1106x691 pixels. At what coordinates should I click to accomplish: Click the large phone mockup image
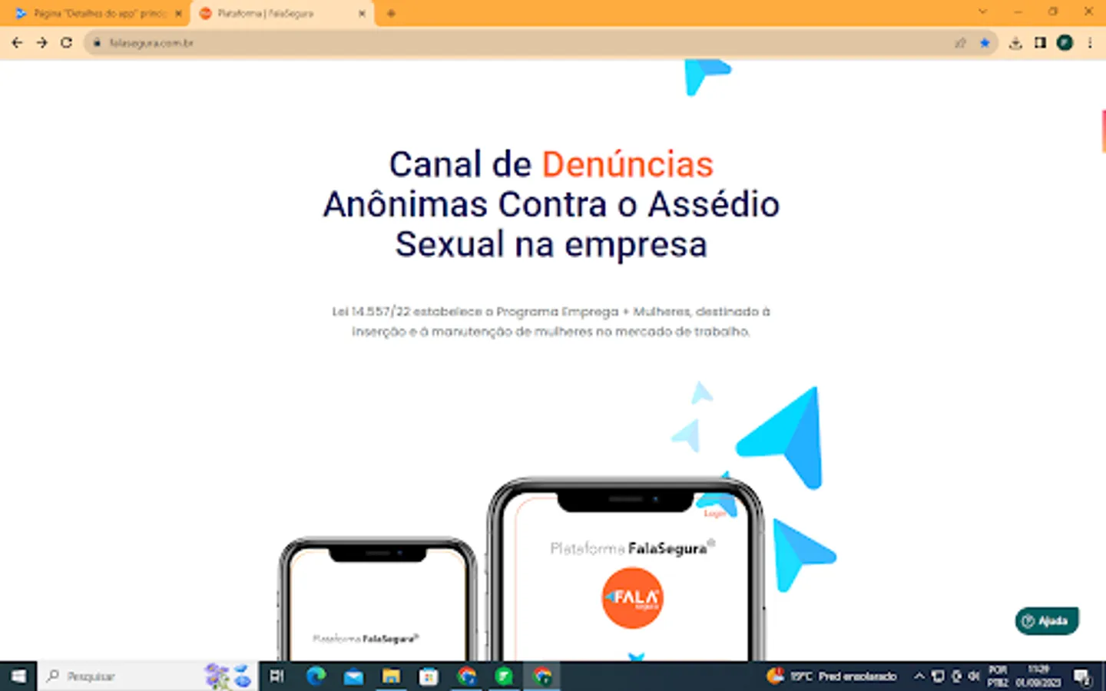tap(626, 568)
